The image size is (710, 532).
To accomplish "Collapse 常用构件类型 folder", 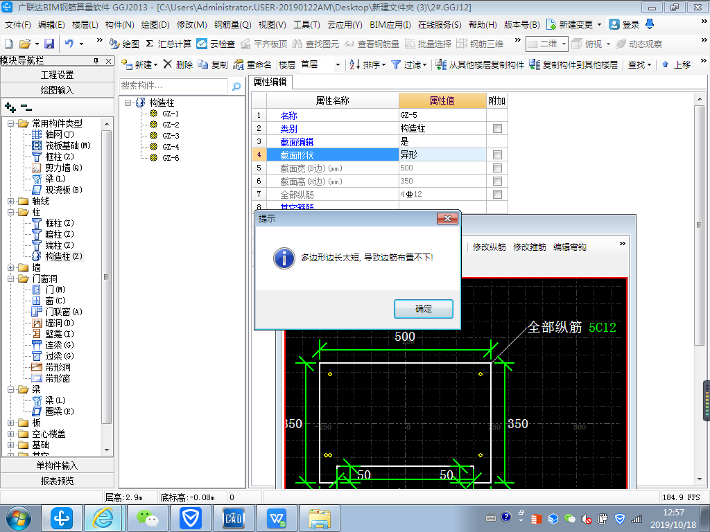I will coord(11,123).
